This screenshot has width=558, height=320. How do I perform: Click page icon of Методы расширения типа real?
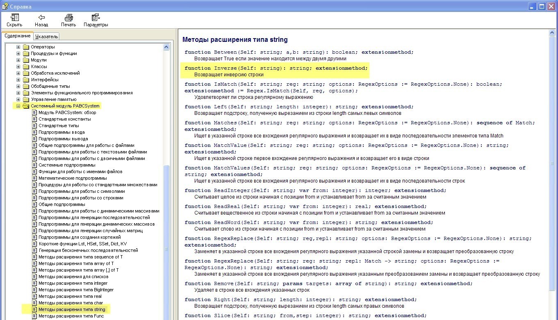(34, 296)
